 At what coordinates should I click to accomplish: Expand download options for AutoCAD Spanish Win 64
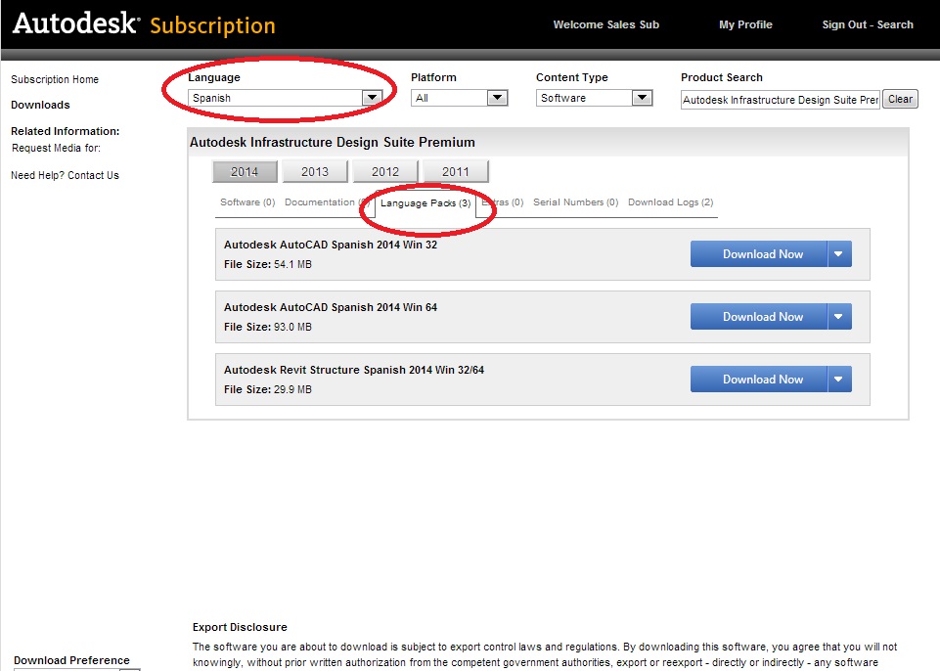[839, 317]
